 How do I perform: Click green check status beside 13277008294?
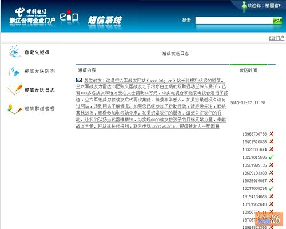(271, 188)
